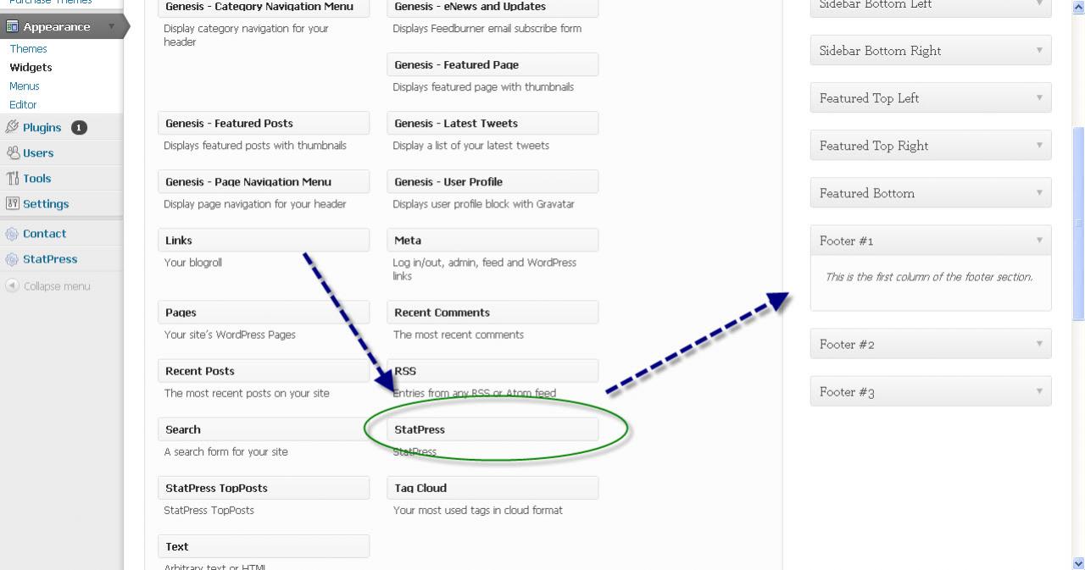Open the Tools menu
This screenshot has width=1085, height=570.
pos(37,179)
